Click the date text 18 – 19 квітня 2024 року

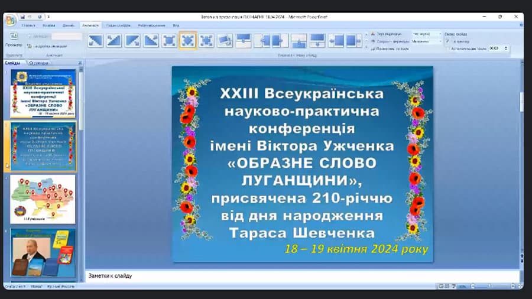click(356, 249)
